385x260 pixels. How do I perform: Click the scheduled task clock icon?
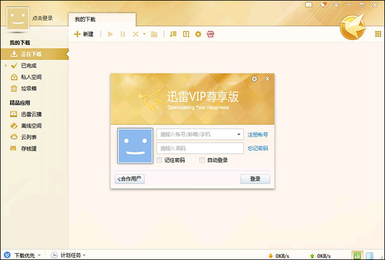[x=54, y=255]
